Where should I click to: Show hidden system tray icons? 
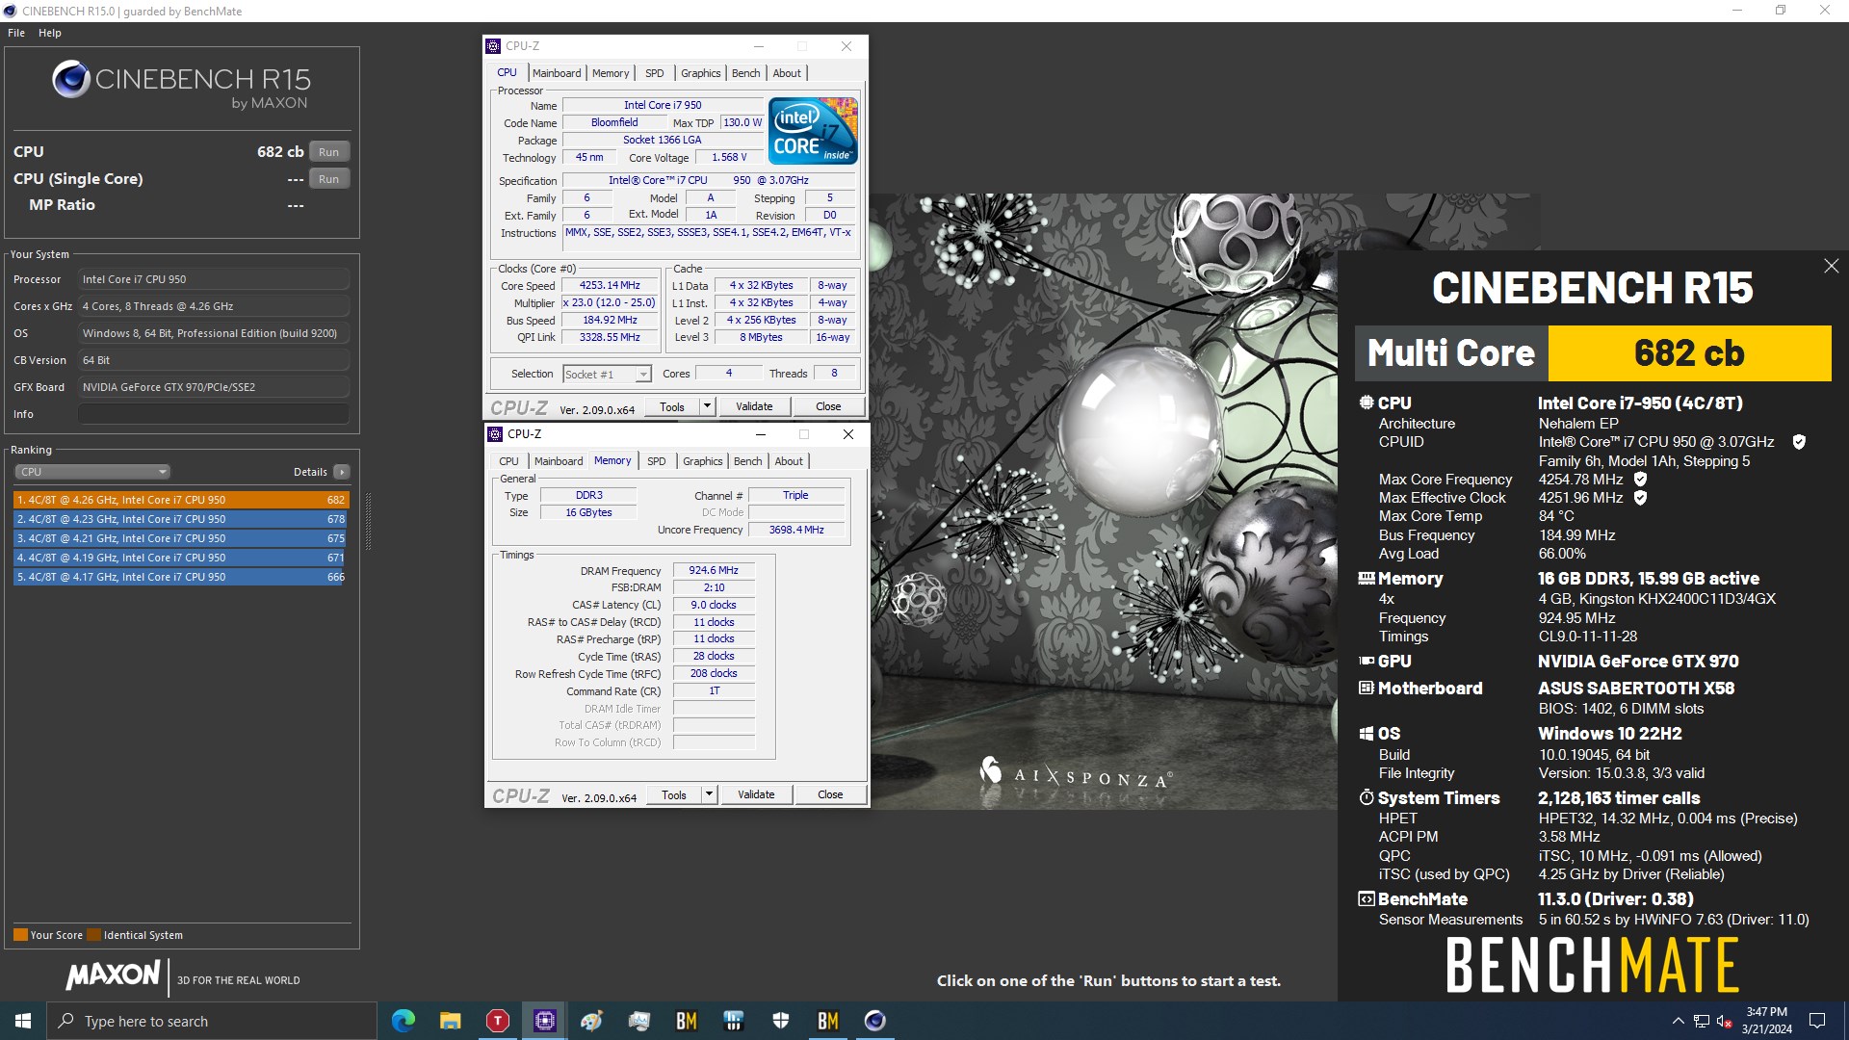1678,1021
